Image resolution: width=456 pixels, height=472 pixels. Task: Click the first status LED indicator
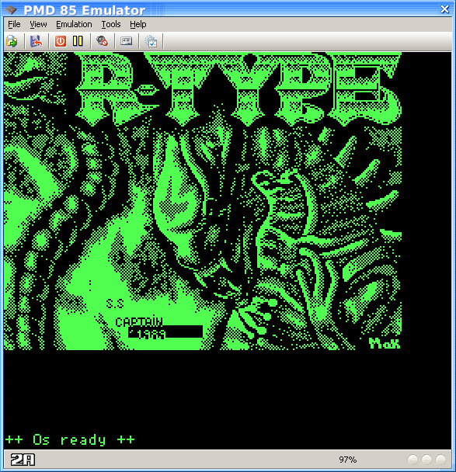point(412,460)
